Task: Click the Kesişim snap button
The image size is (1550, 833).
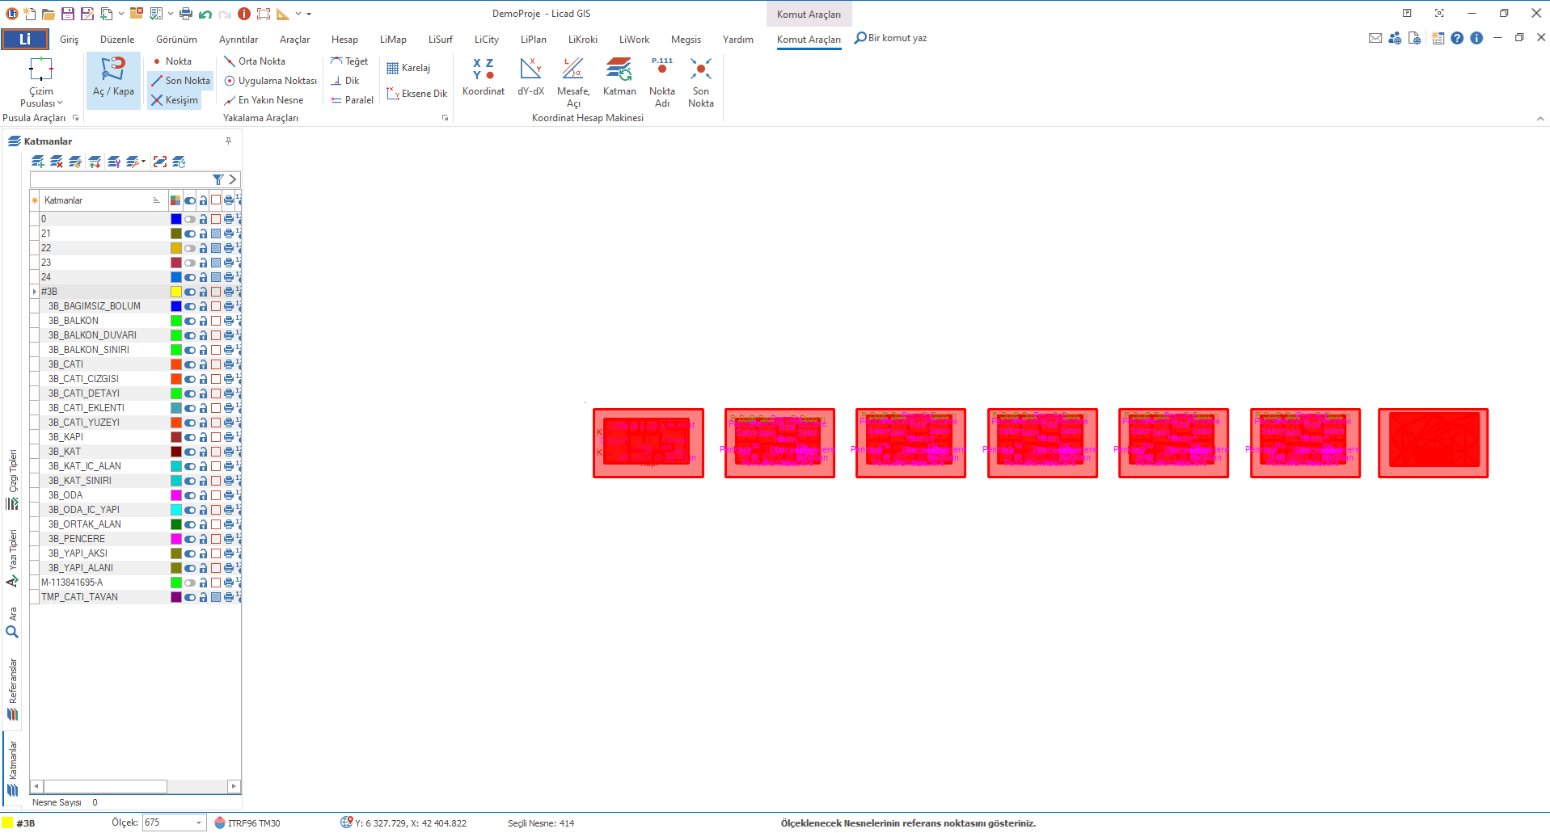Action: point(175,100)
